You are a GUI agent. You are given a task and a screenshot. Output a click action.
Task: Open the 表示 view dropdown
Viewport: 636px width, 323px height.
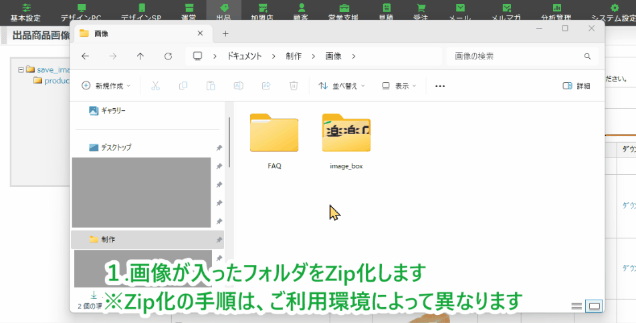(399, 86)
